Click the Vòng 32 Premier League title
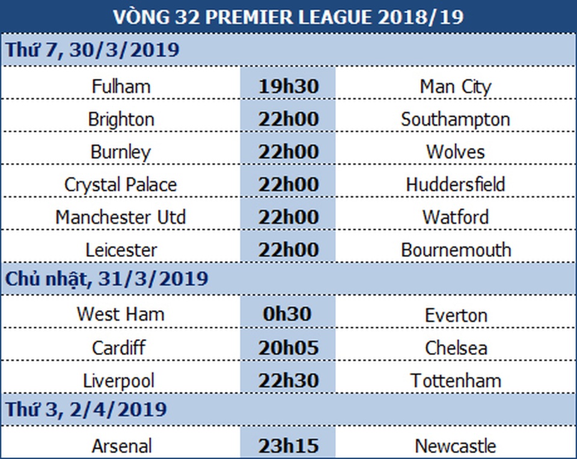The width and height of the screenshot is (577, 459). pyautogui.click(x=288, y=17)
